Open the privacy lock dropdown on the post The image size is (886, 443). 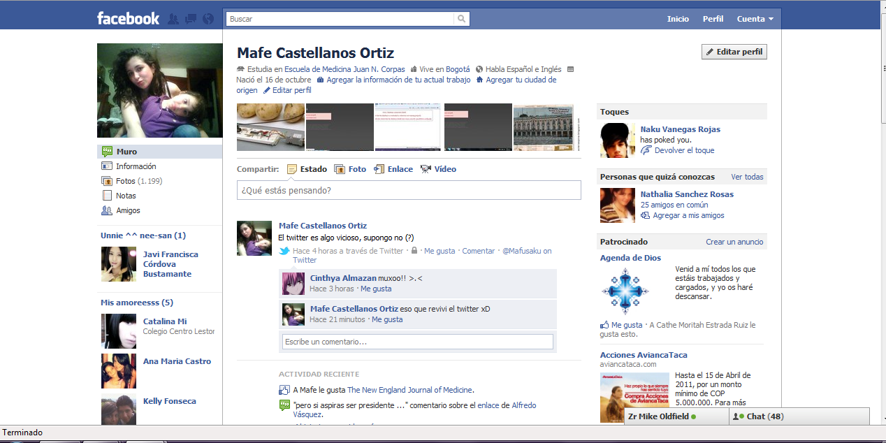(414, 250)
